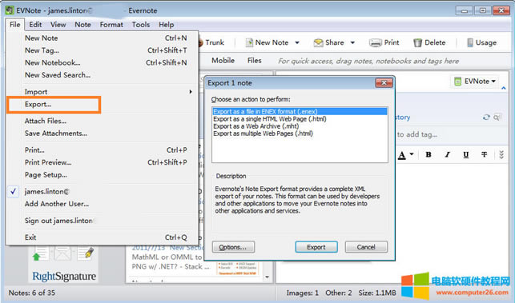Open the Edit menu
Image resolution: width=515 pixels, height=303 pixels.
[x=35, y=25]
